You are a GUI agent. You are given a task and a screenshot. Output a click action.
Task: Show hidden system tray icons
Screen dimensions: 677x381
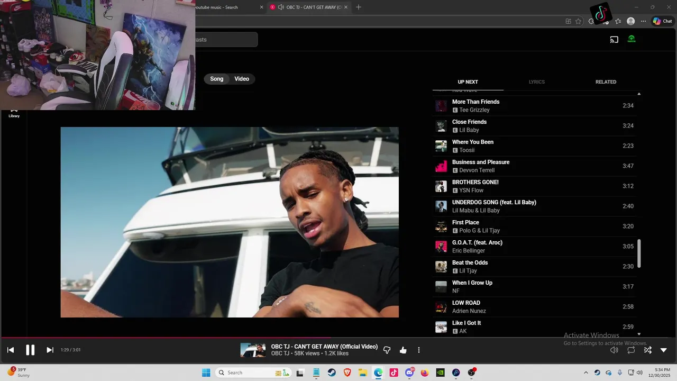[x=585, y=373]
